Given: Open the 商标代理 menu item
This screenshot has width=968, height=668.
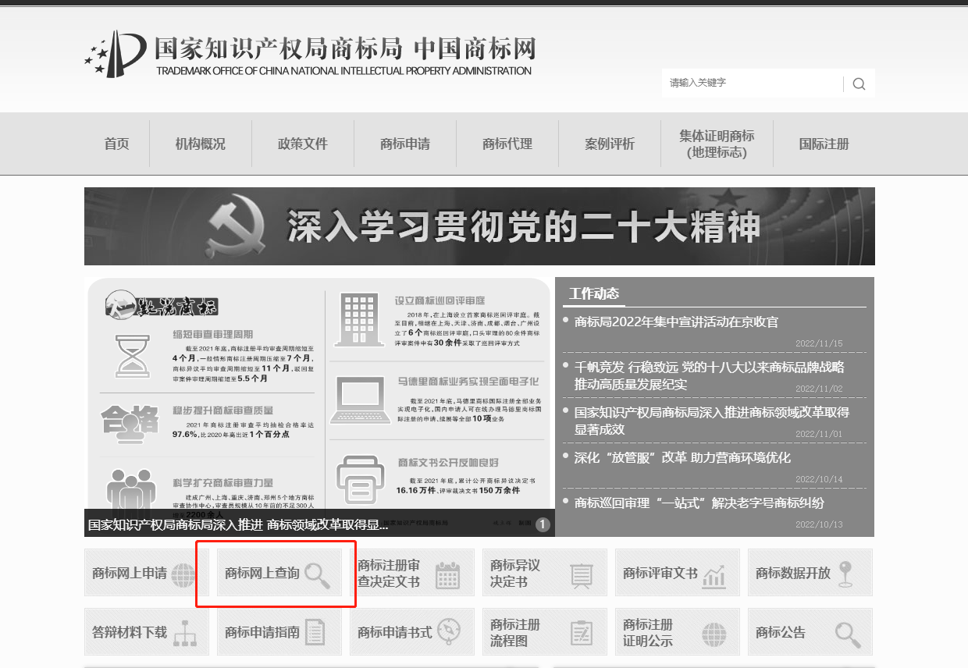Looking at the screenshot, I should pos(507,144).
